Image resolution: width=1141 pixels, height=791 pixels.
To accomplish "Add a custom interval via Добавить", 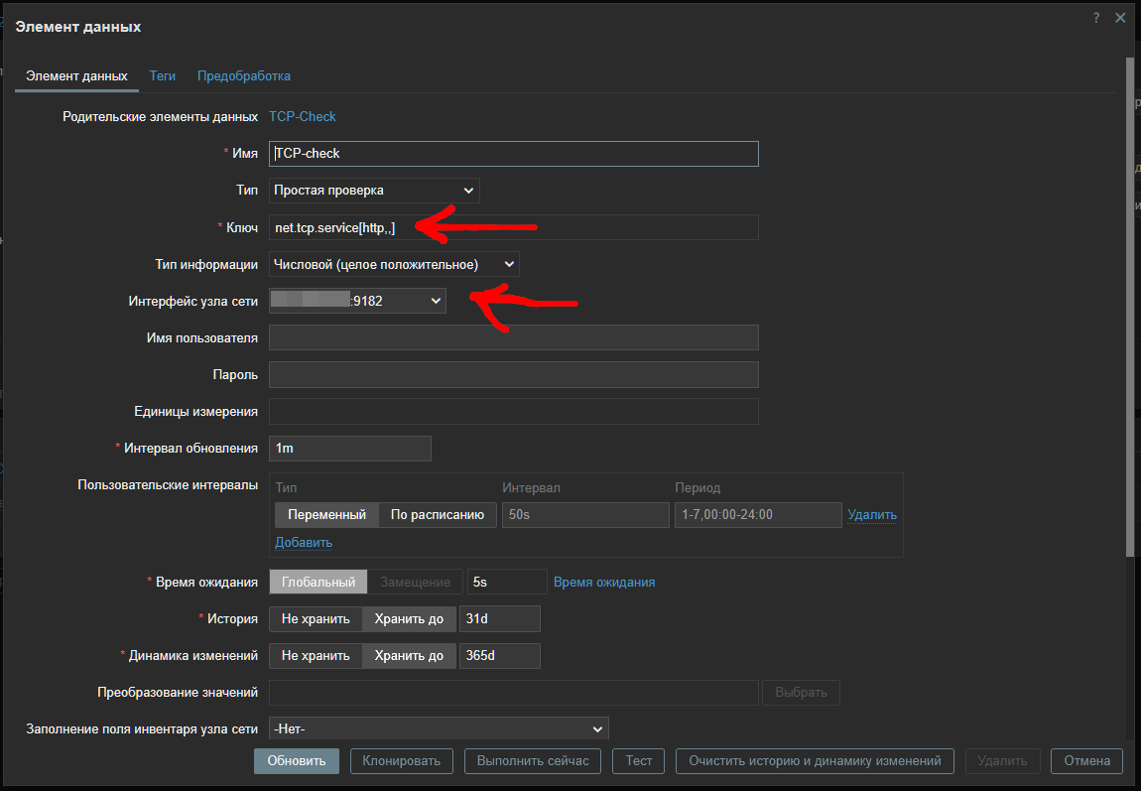I will pyautogui.click(x=304, y=542).
